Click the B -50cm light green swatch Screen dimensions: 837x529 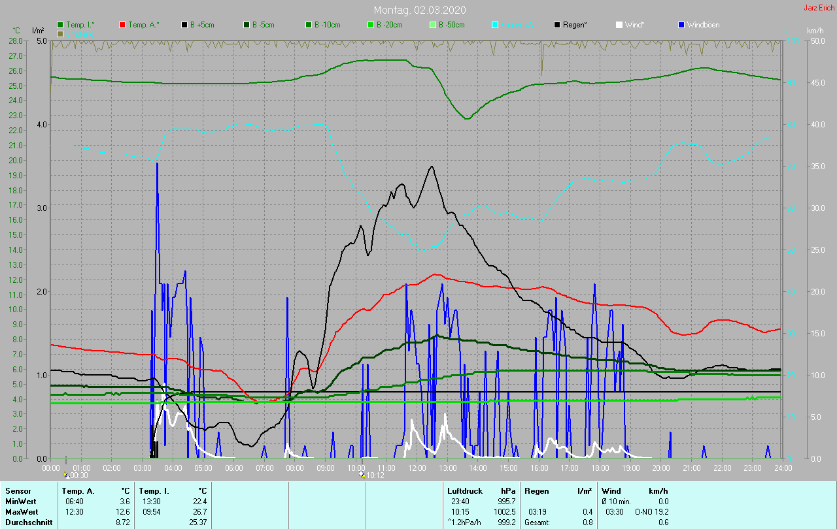click(433, 25)
